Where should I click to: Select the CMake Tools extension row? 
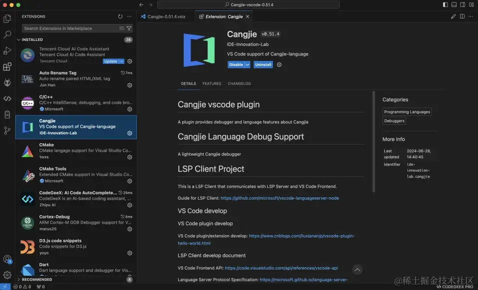coord(76,175)
